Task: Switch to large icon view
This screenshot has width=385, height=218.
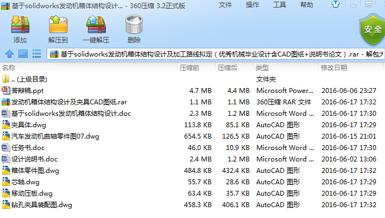Action: tap(23, 54)
